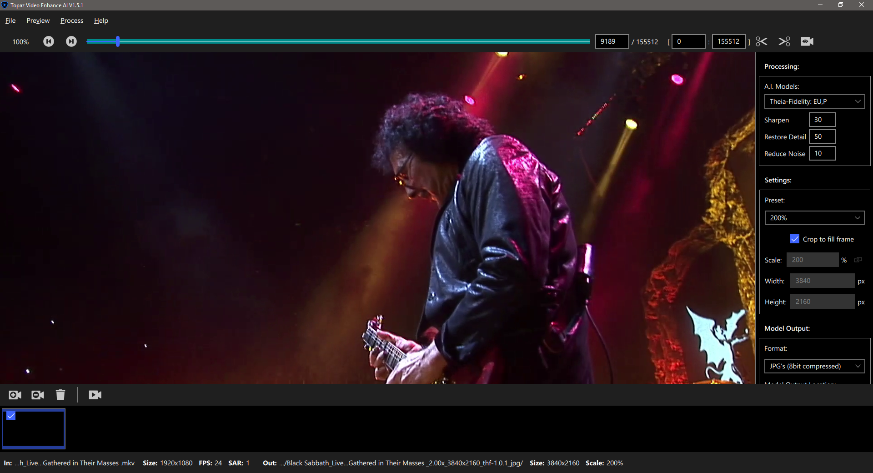Click the current frame number field

click(x=612, y=41)
